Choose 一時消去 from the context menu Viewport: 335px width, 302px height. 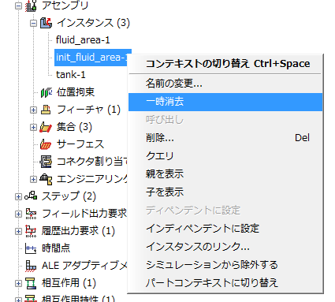(225, 102)
